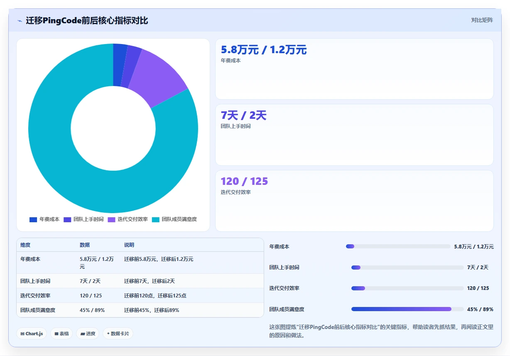The image size is (510, 356).
Task: Click 迭代交付效率 row name in table
Action: pos(35,296)
